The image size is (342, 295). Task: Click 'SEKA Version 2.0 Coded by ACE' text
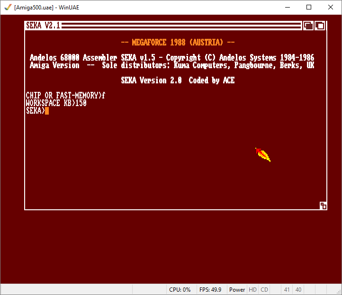(178, 80)
